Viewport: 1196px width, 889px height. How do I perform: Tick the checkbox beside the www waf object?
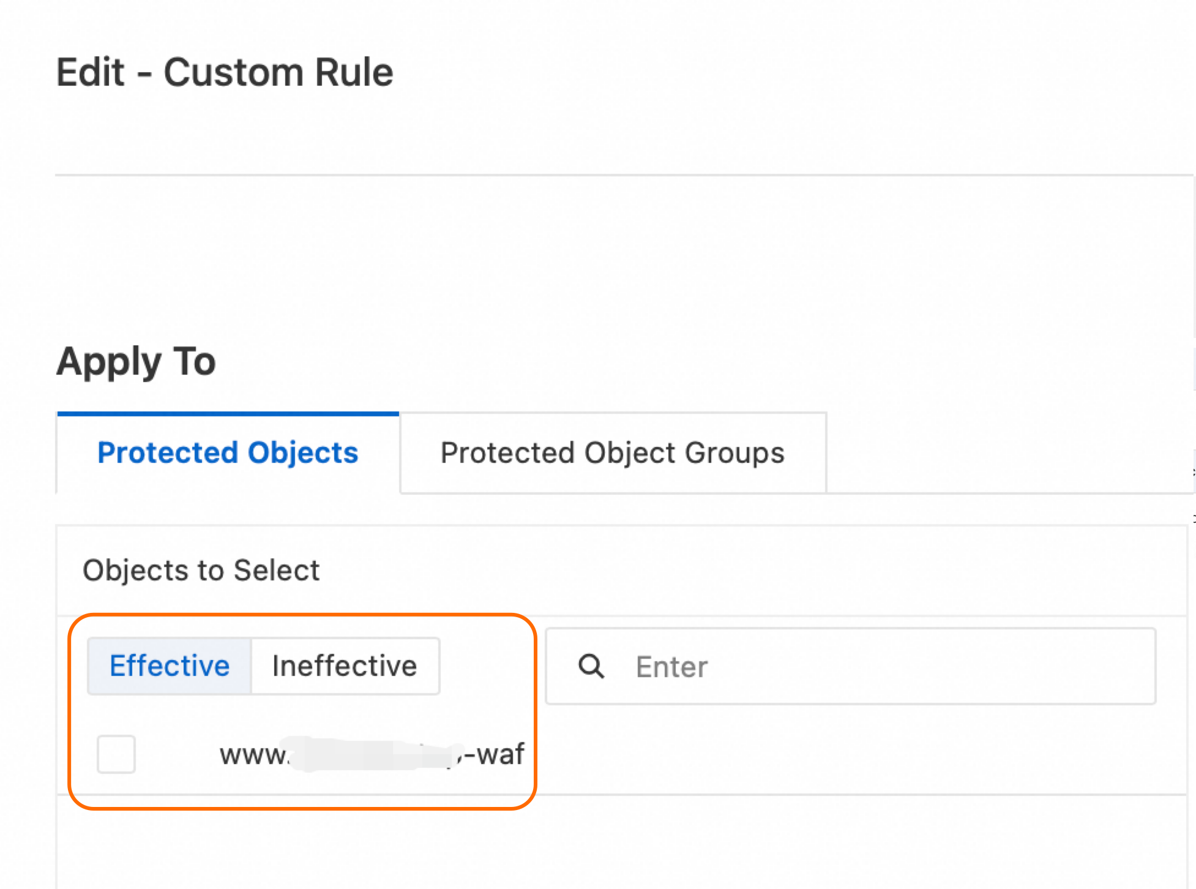click(116, 754)
